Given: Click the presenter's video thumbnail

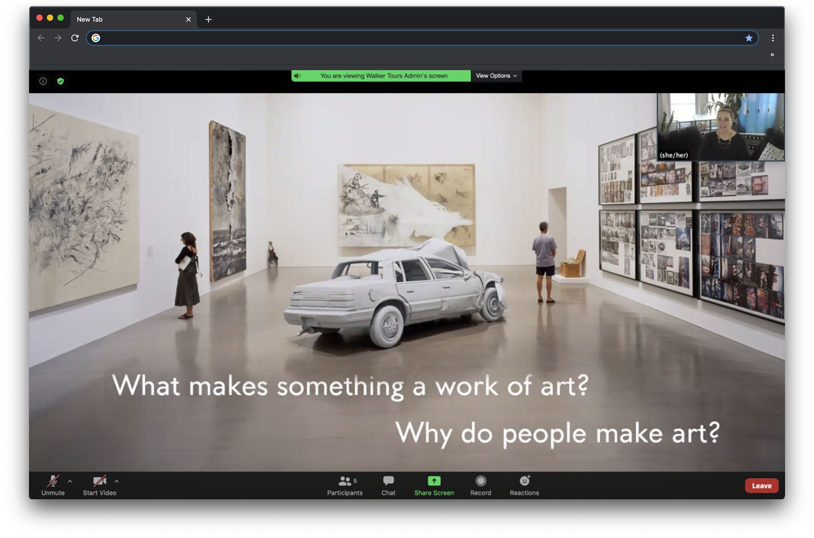Looking at the screenshot, I should [x=720, y=127].
